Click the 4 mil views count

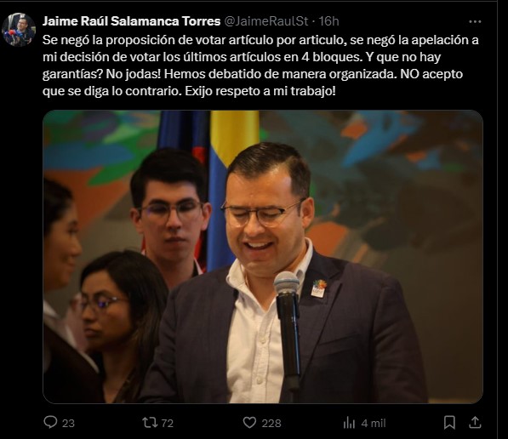pos(374,423)
